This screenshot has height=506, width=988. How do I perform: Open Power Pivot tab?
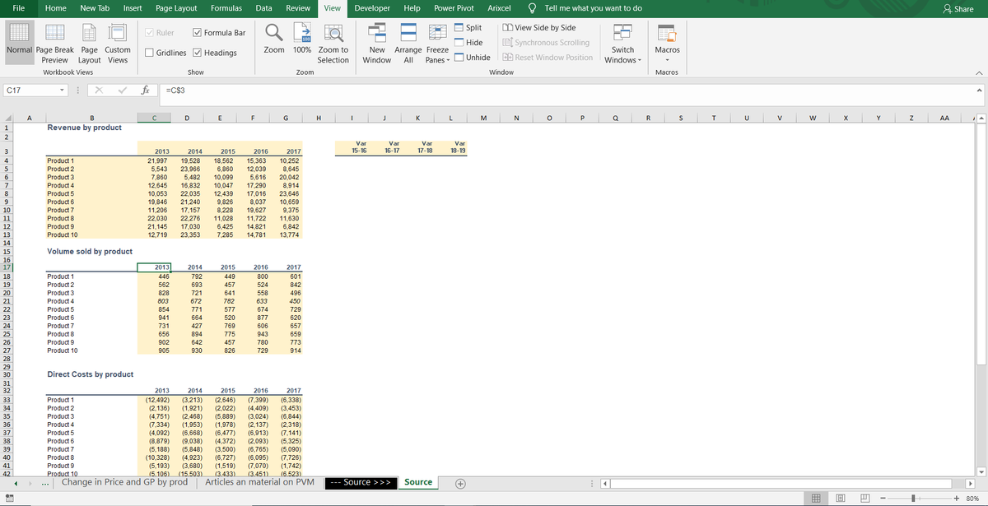click(x=454, y=7)
